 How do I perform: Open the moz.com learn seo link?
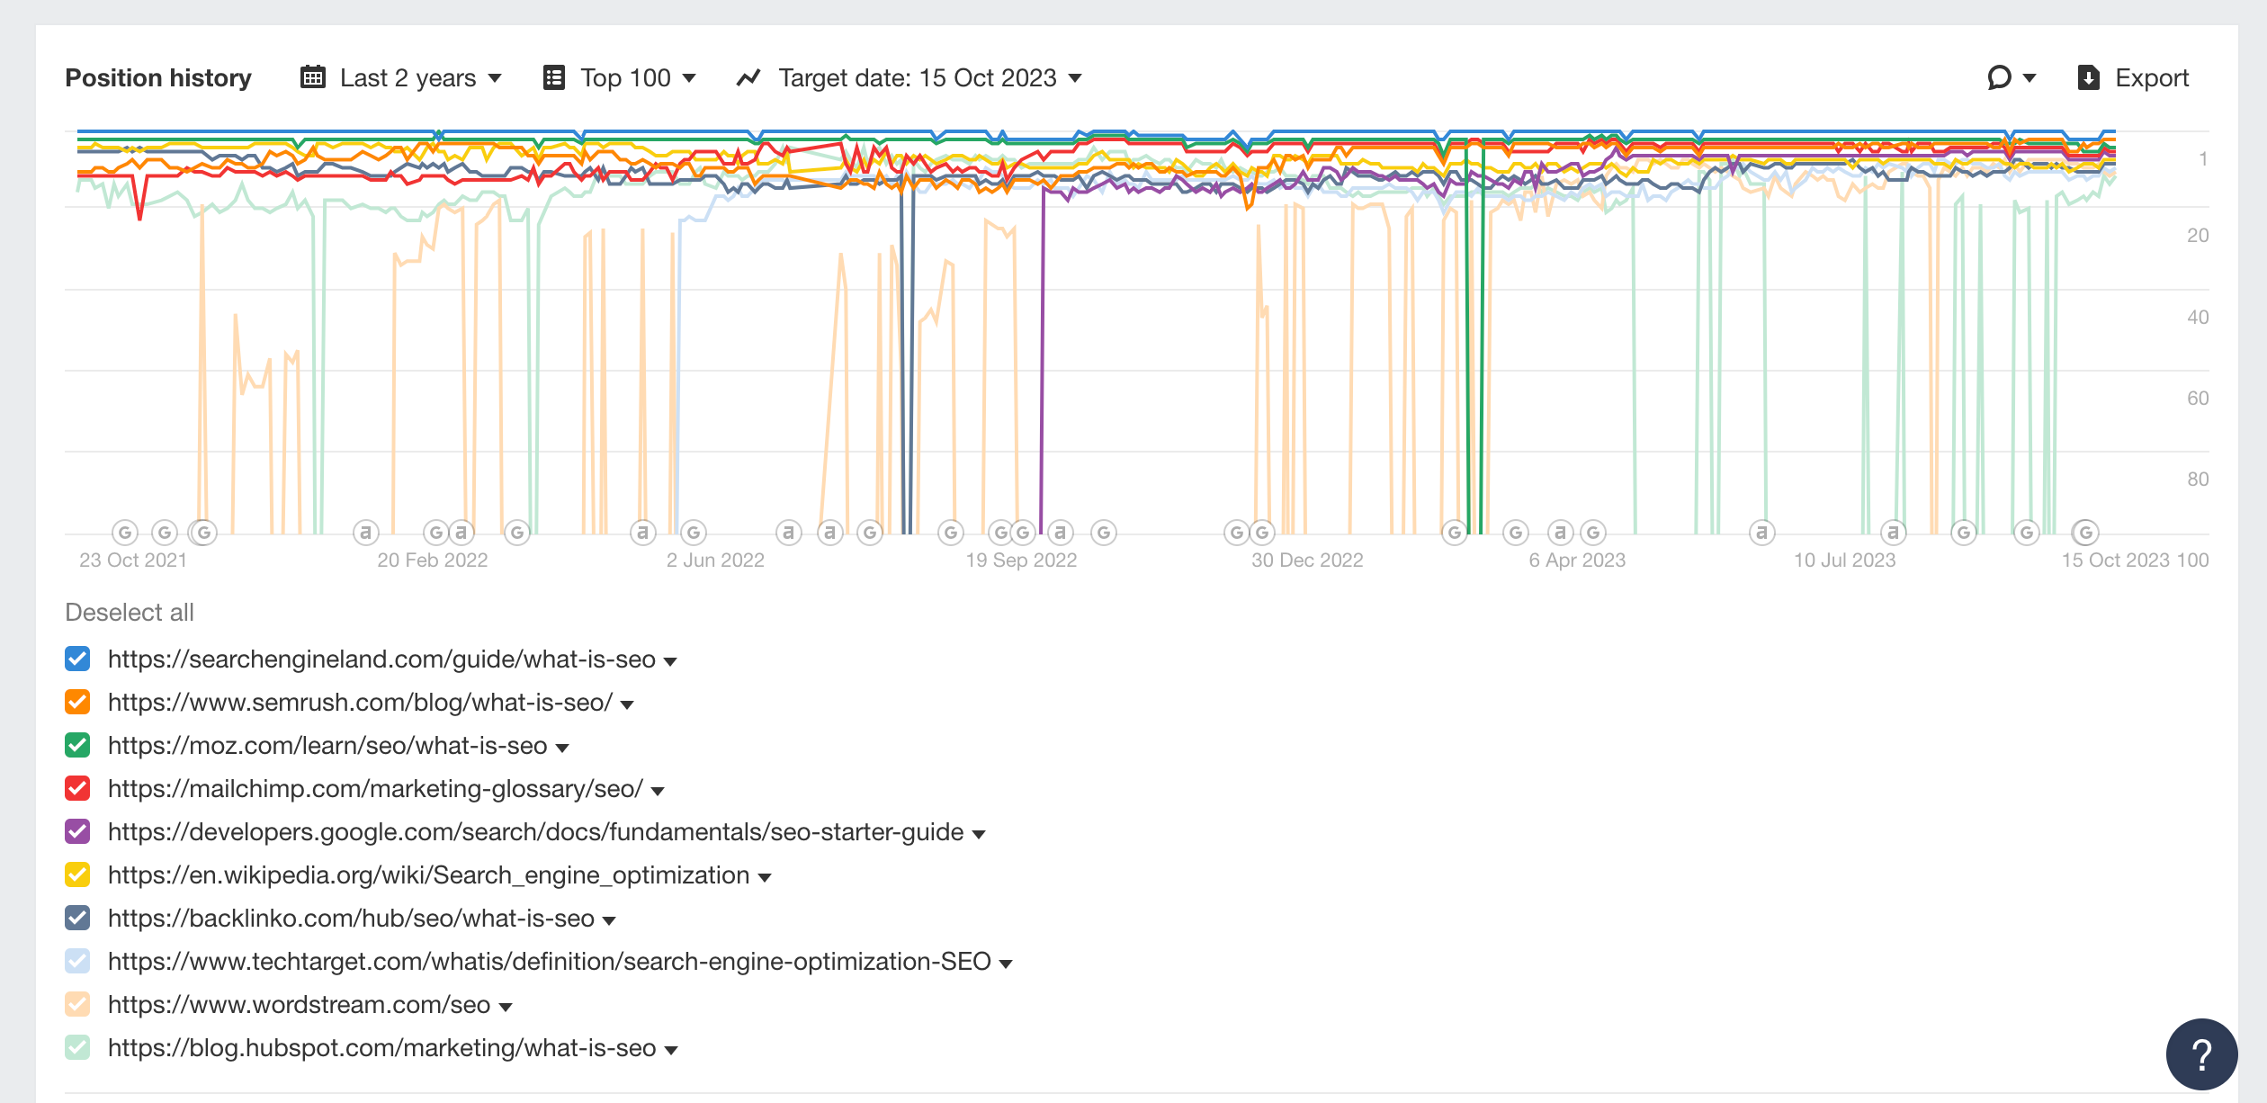click(x=327, y=745)
